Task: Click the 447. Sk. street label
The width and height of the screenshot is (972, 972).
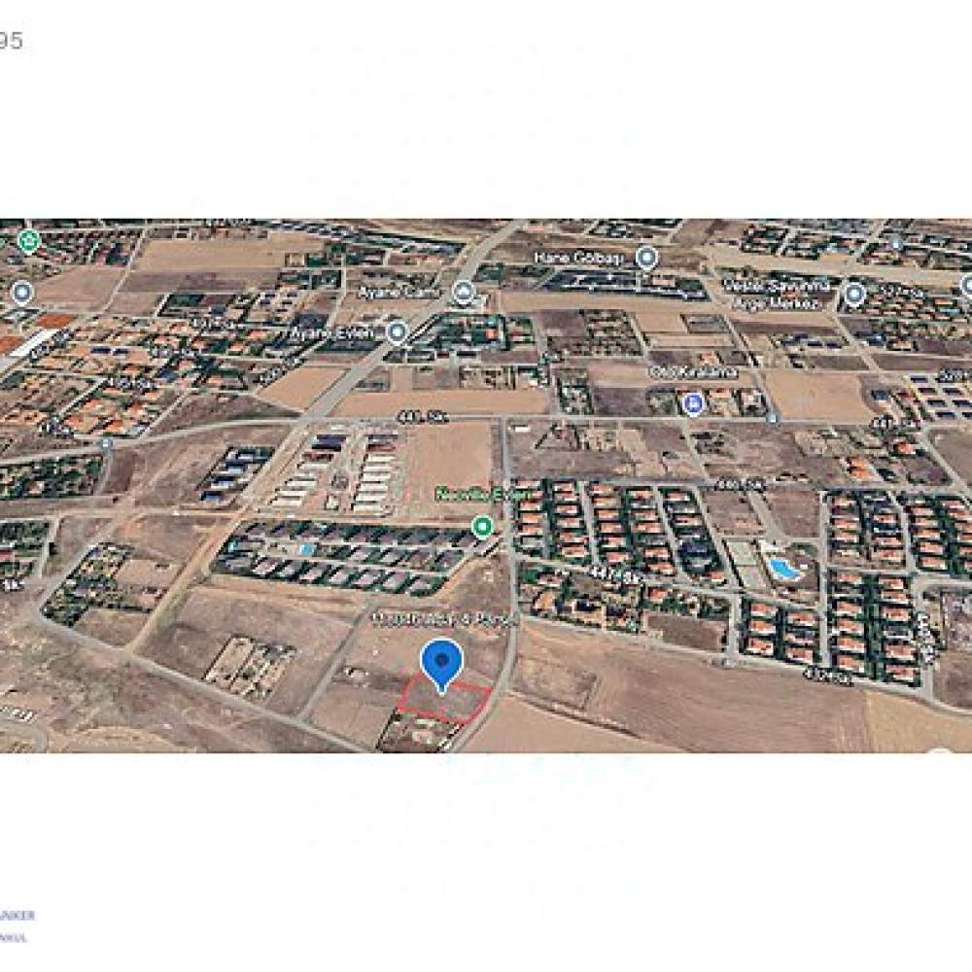Action: click(613, 574)
